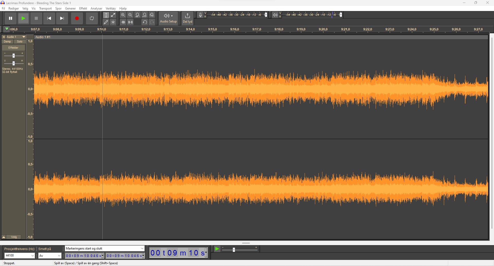Open the Analyser menu
The height and width of the screenshot is (266, 494).
[x=96, y=8]
